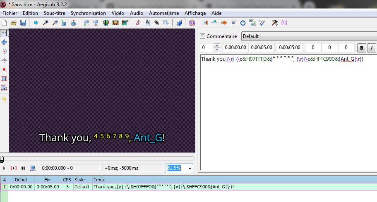This screenshot has height=202, width=377.
Task: Select the Scale subtitles tool
Action: pyautogui.click(x=4, y=69)
